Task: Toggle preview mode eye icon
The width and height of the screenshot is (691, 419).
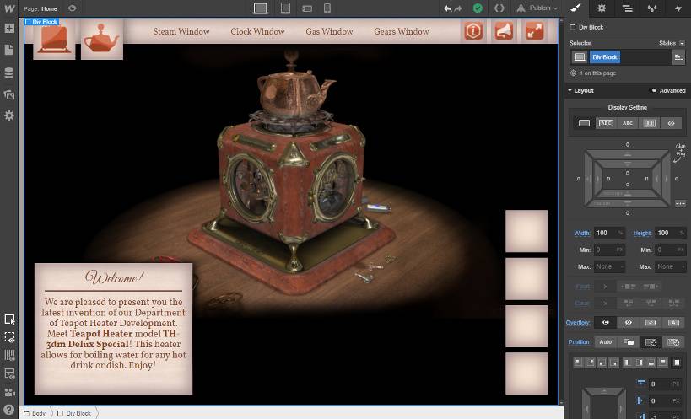Action: pos(72,8)
